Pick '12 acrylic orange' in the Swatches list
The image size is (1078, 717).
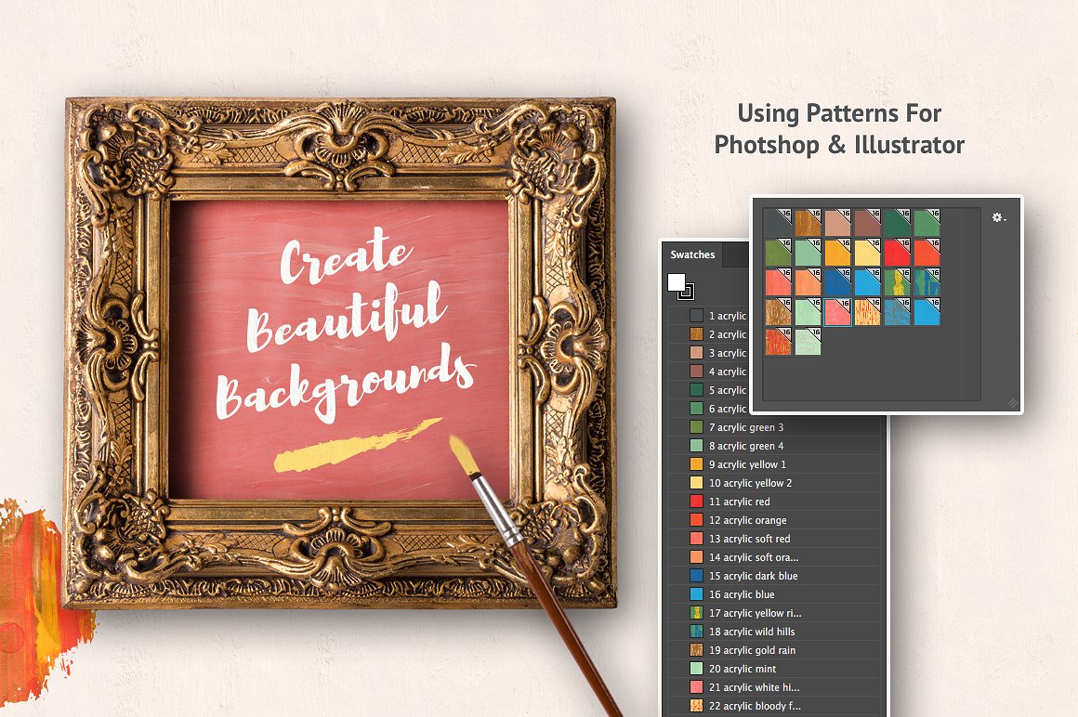[x=748, y=520]
